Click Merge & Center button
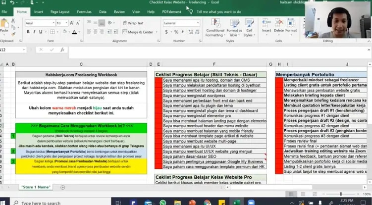 pos(138,32)
